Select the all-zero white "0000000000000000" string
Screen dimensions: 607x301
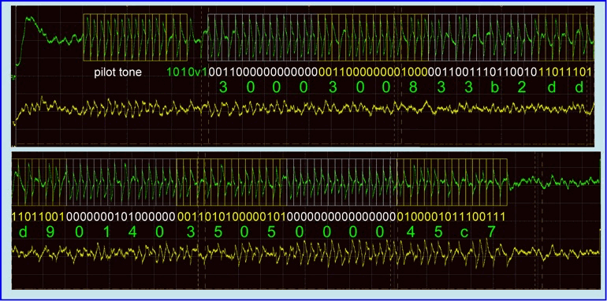[342, 216]
